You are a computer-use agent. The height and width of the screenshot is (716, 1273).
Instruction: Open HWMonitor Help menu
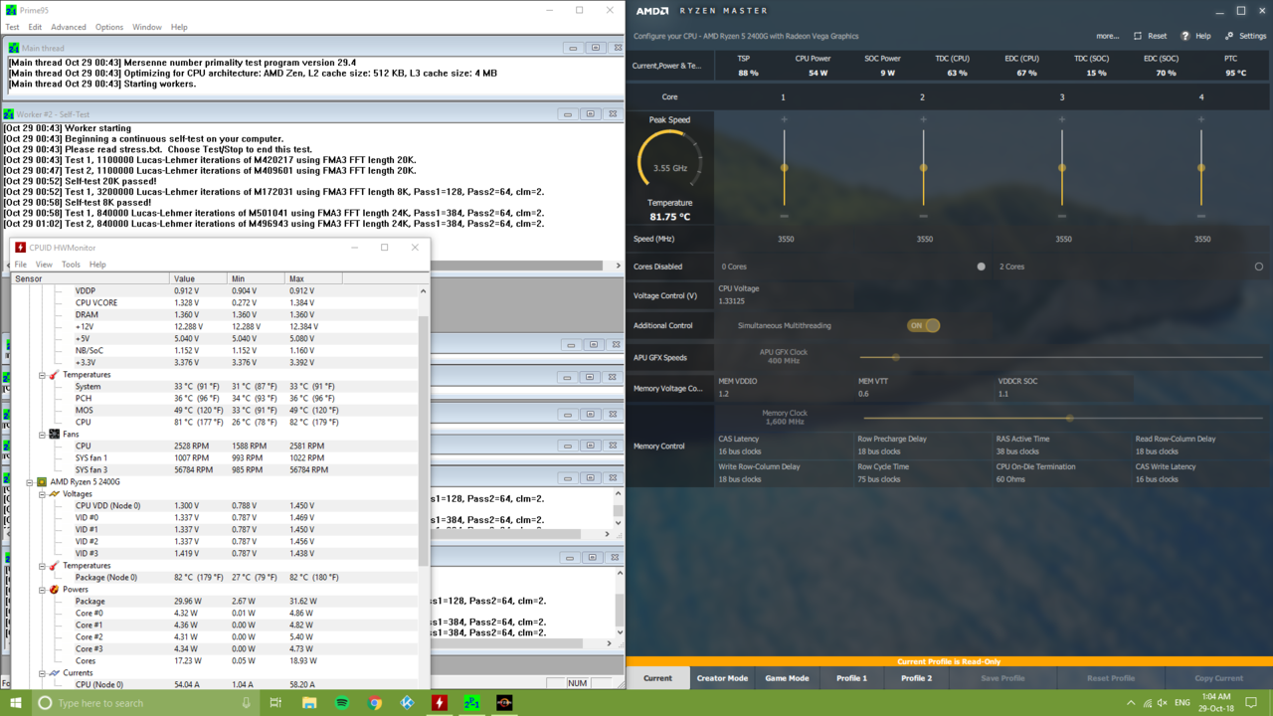point(97,265)
